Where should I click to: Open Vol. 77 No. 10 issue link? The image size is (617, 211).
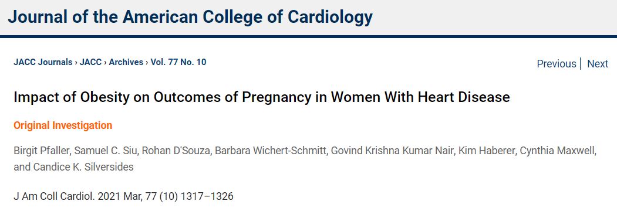178,62
